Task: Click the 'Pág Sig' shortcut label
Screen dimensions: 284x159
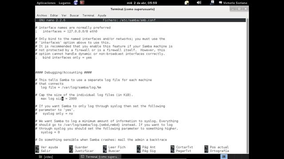Action: click(x=149, y=151)
